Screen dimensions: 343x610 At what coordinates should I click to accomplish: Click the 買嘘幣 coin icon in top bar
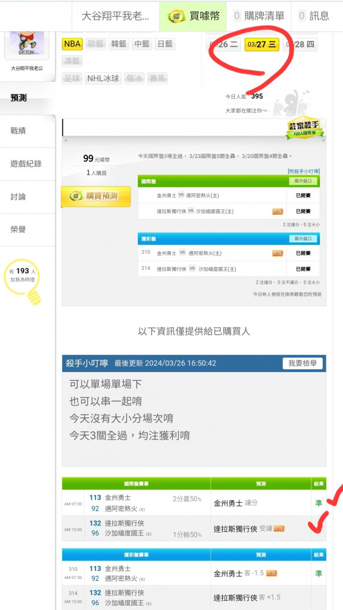pyautogui.click(x=176, y=16)
